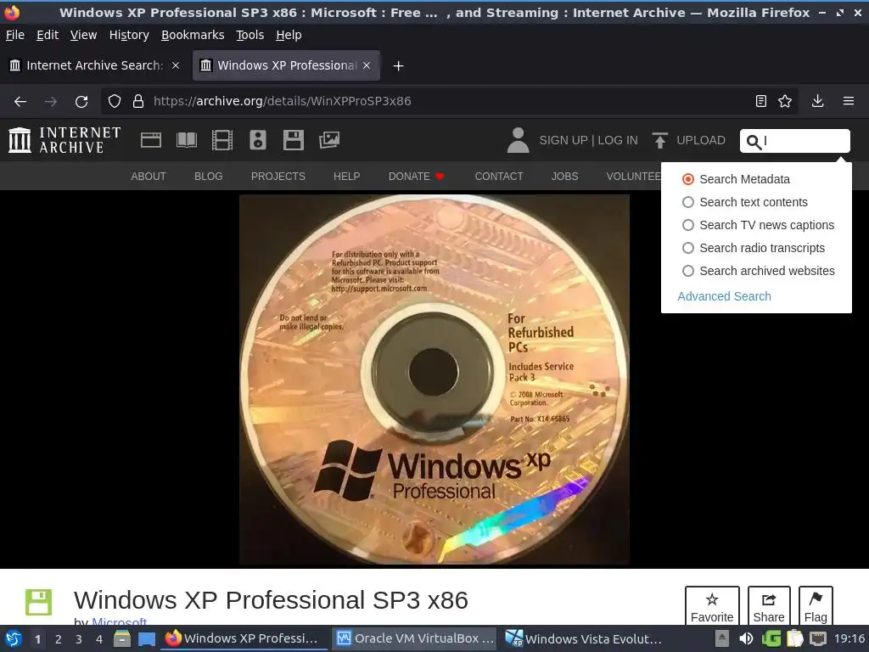Click the clipboard icon in the system tray
Screen dimensions: 869x652
click(x=794, y=638)
